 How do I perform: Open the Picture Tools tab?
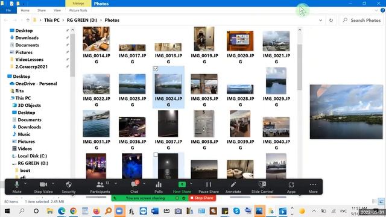pos(78,10)
